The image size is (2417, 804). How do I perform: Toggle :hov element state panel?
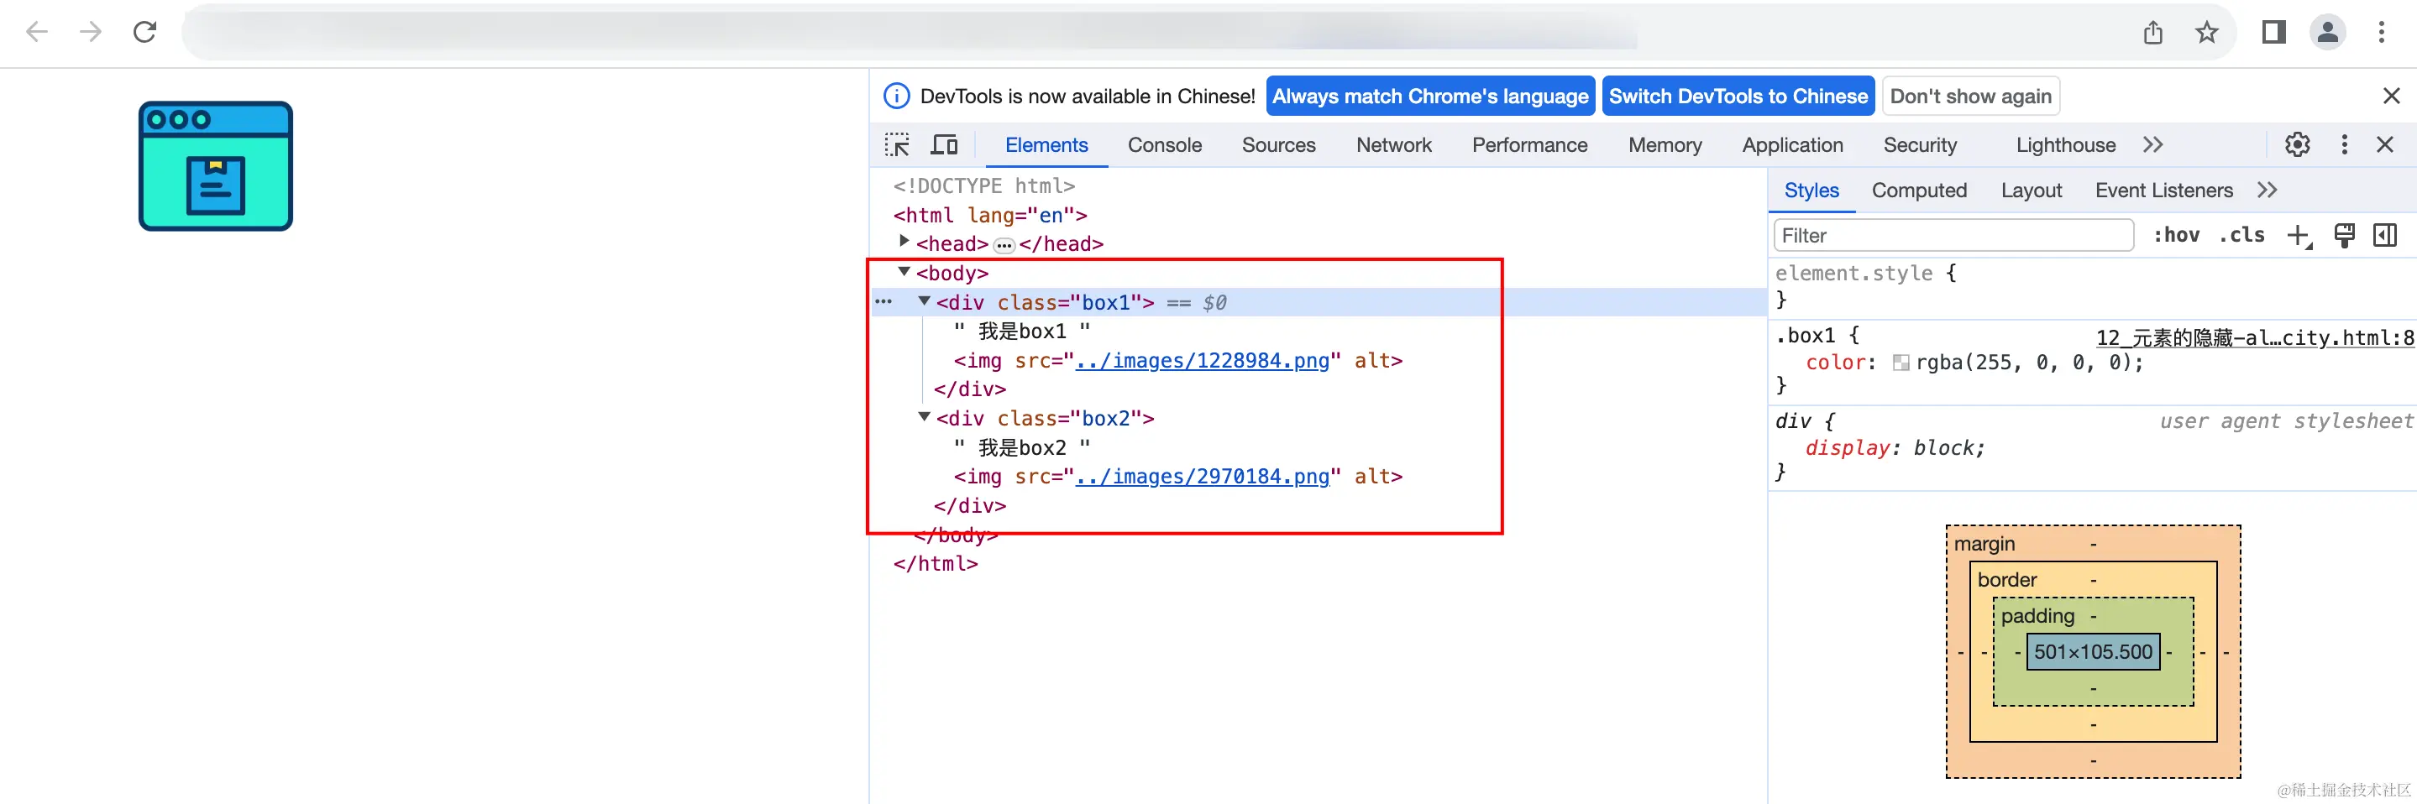[2176, 236]
